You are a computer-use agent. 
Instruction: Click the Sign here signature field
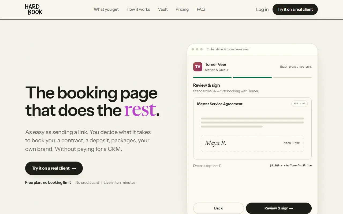pyautogui.click(x=252, y=143)
